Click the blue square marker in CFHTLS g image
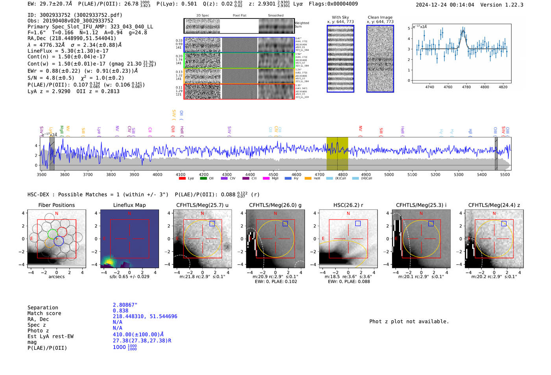The image size is (551, 375). point(285,224)
